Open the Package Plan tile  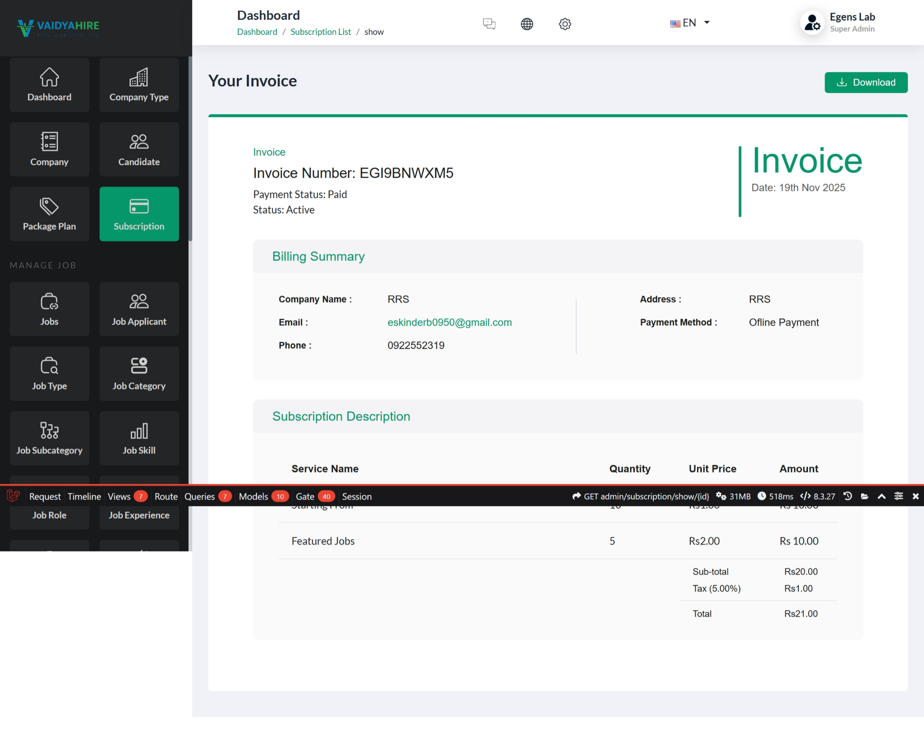pos(49,214)
